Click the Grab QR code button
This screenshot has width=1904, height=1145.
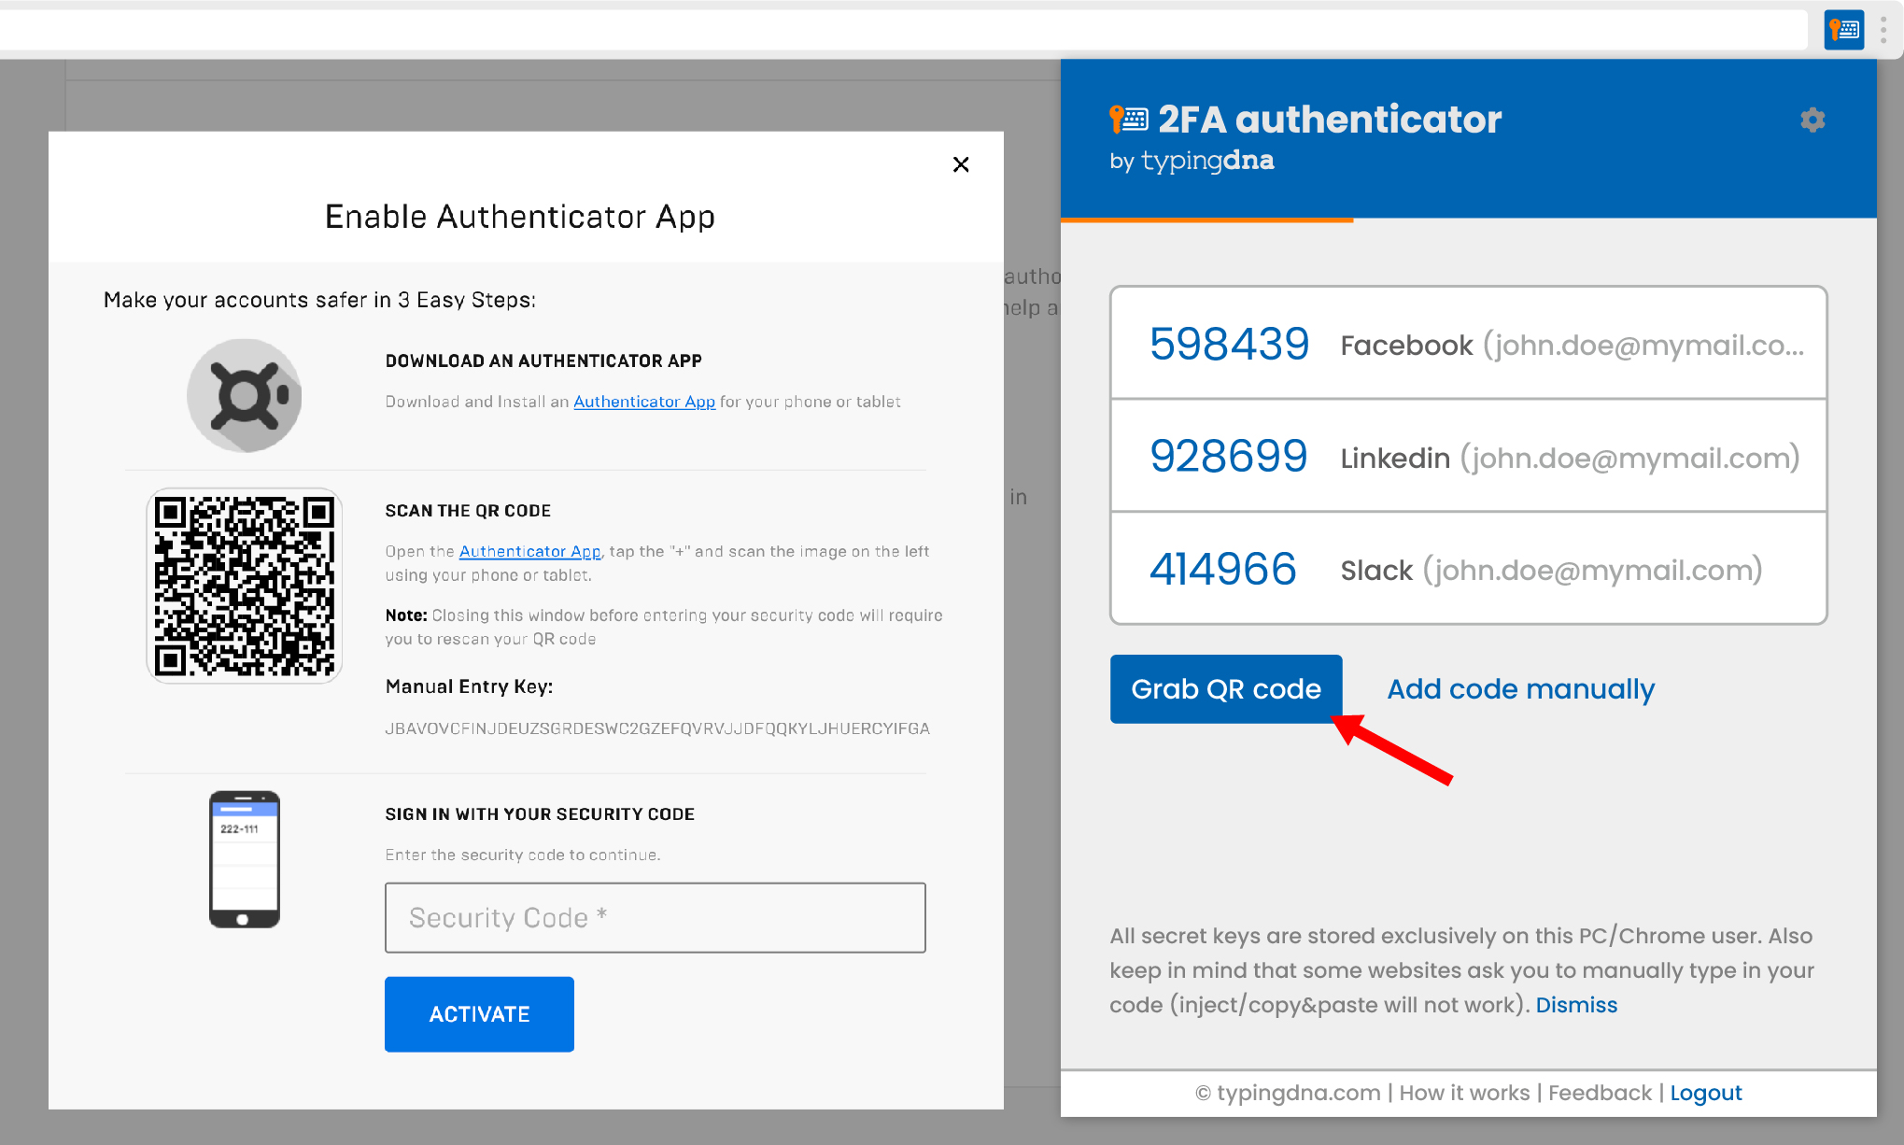[x=1225, y=688]
